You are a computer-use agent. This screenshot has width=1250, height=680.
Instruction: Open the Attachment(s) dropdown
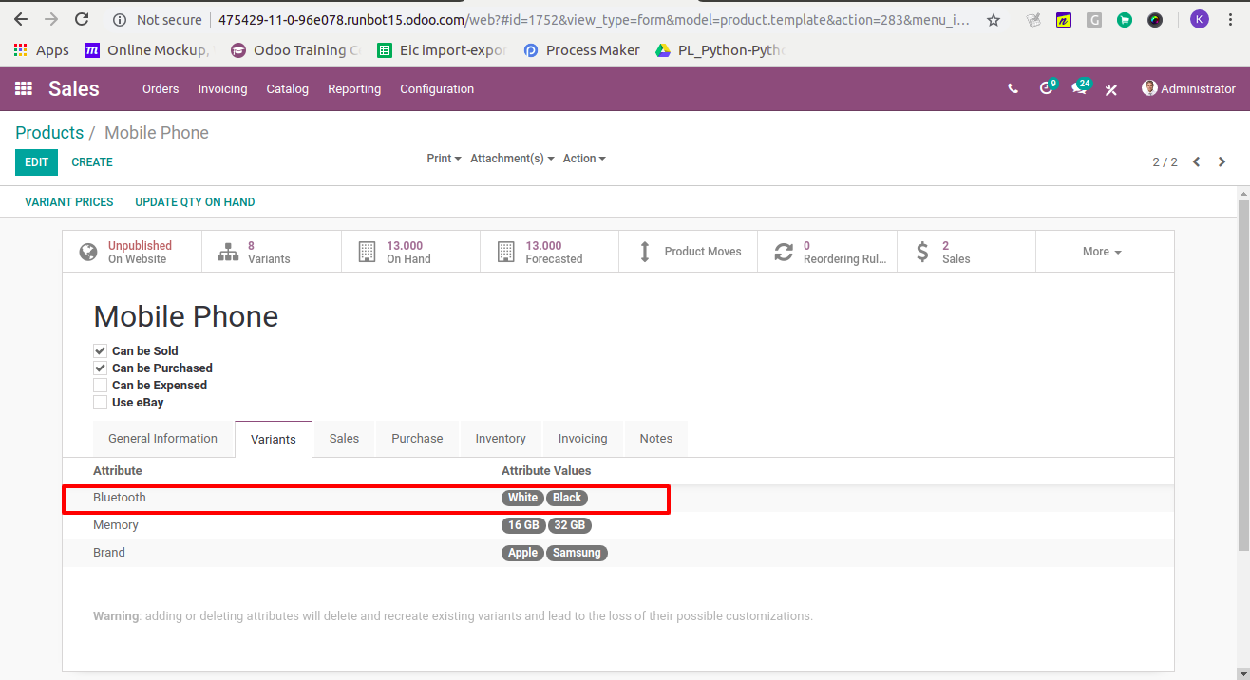coord(512,159)
